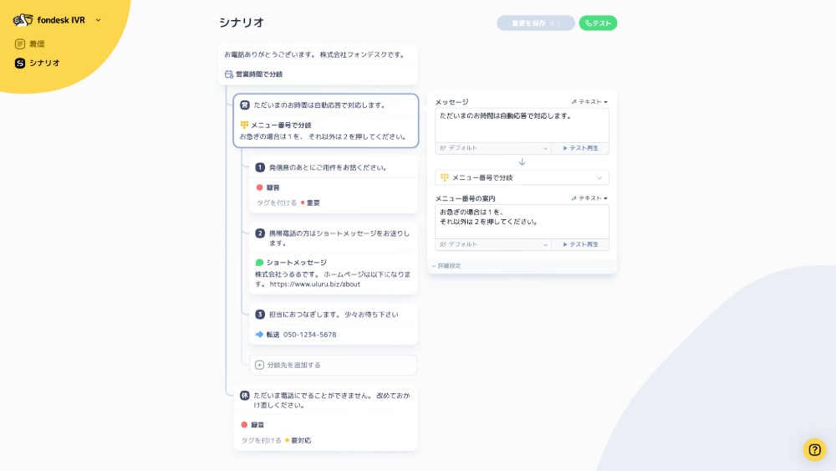The image size is (836, 471).
Task: Click the red 録音 icon under branch 1
Action: point(260,187)
